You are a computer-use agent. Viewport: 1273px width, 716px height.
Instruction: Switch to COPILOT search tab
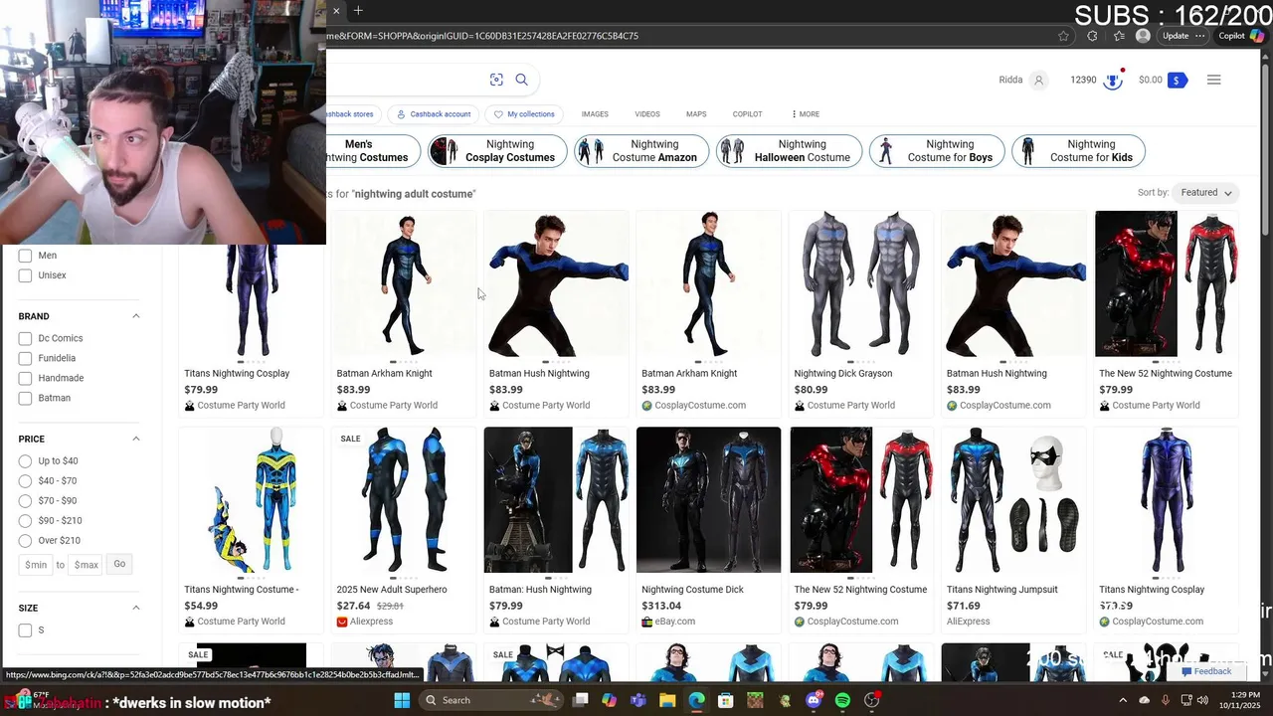[x=747, y=114]
